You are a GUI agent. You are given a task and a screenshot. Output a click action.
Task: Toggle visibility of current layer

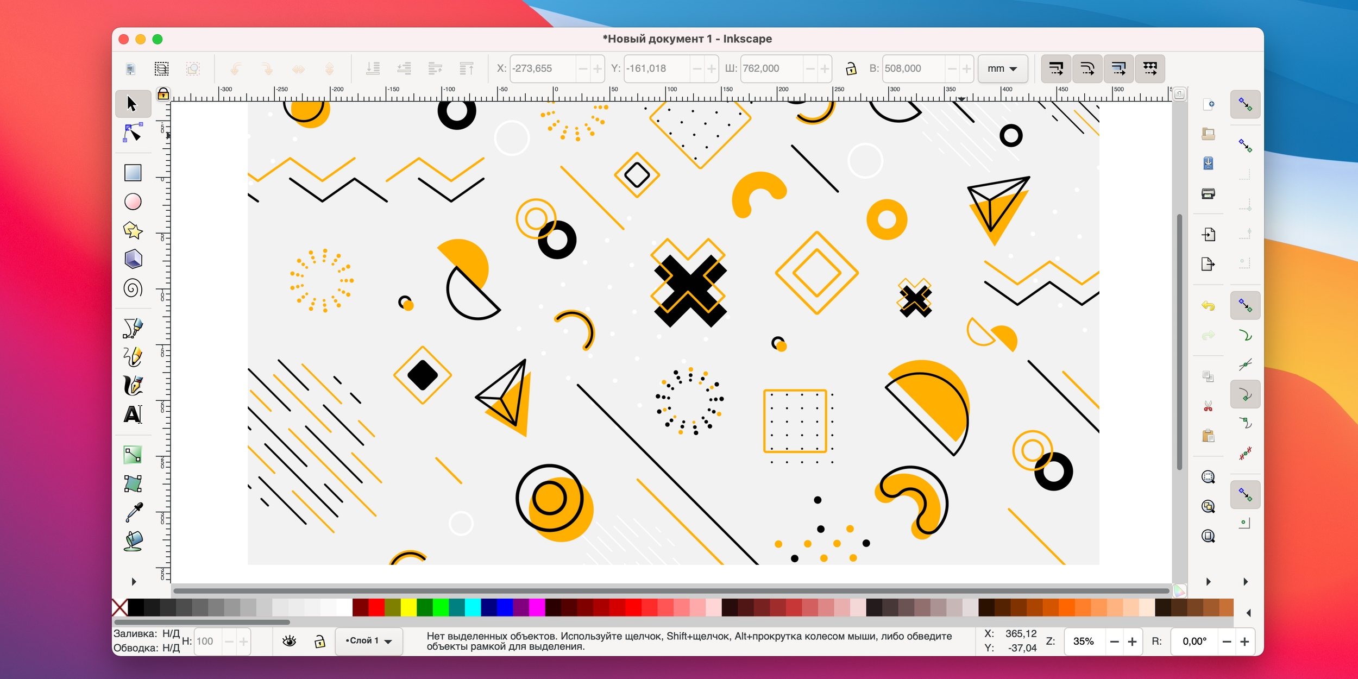(x=290, y=642)
